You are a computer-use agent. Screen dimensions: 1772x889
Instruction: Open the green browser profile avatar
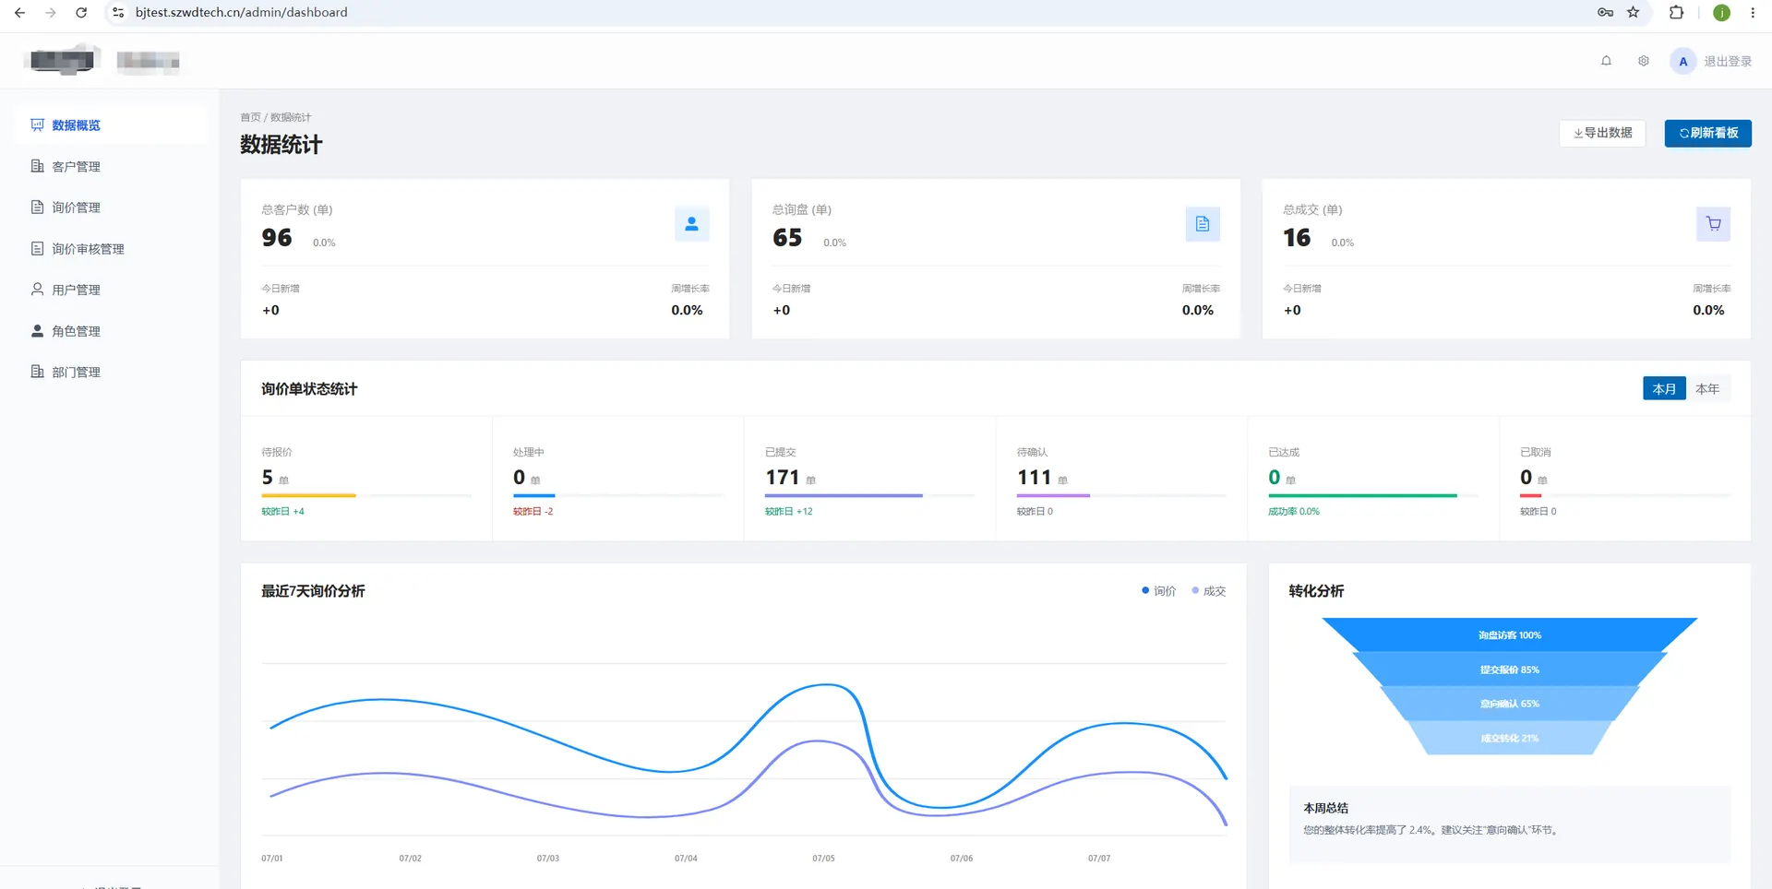click(1721, 13)
